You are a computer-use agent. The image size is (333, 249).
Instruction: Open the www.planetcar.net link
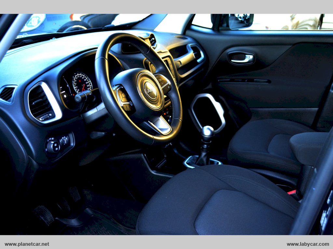point(27,244)
